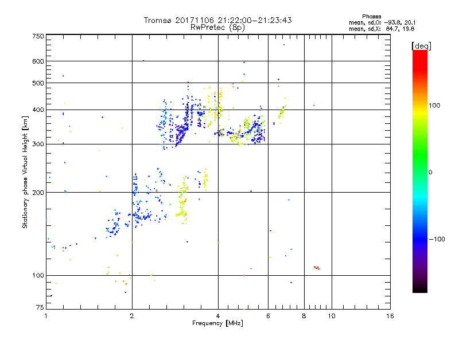Click the x-axis tick label '8'
This screenshot has width=459, height=344.
click(x=304, y=316)
